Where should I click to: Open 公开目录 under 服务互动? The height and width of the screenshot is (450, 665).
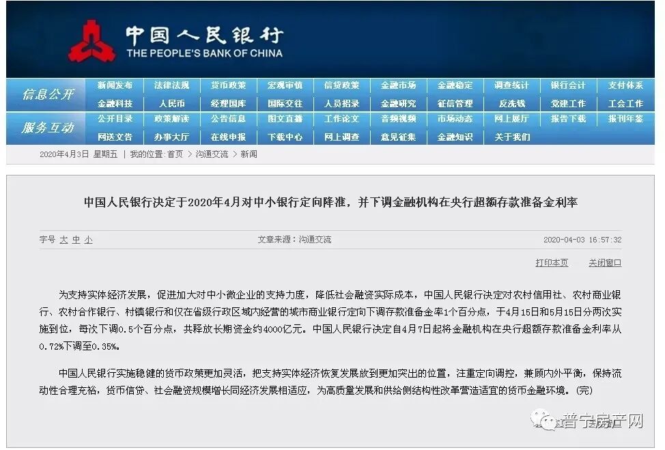coord(115,119)
